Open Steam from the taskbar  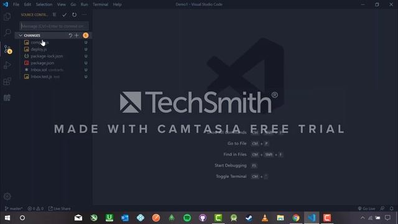click(x=249, y=218)
